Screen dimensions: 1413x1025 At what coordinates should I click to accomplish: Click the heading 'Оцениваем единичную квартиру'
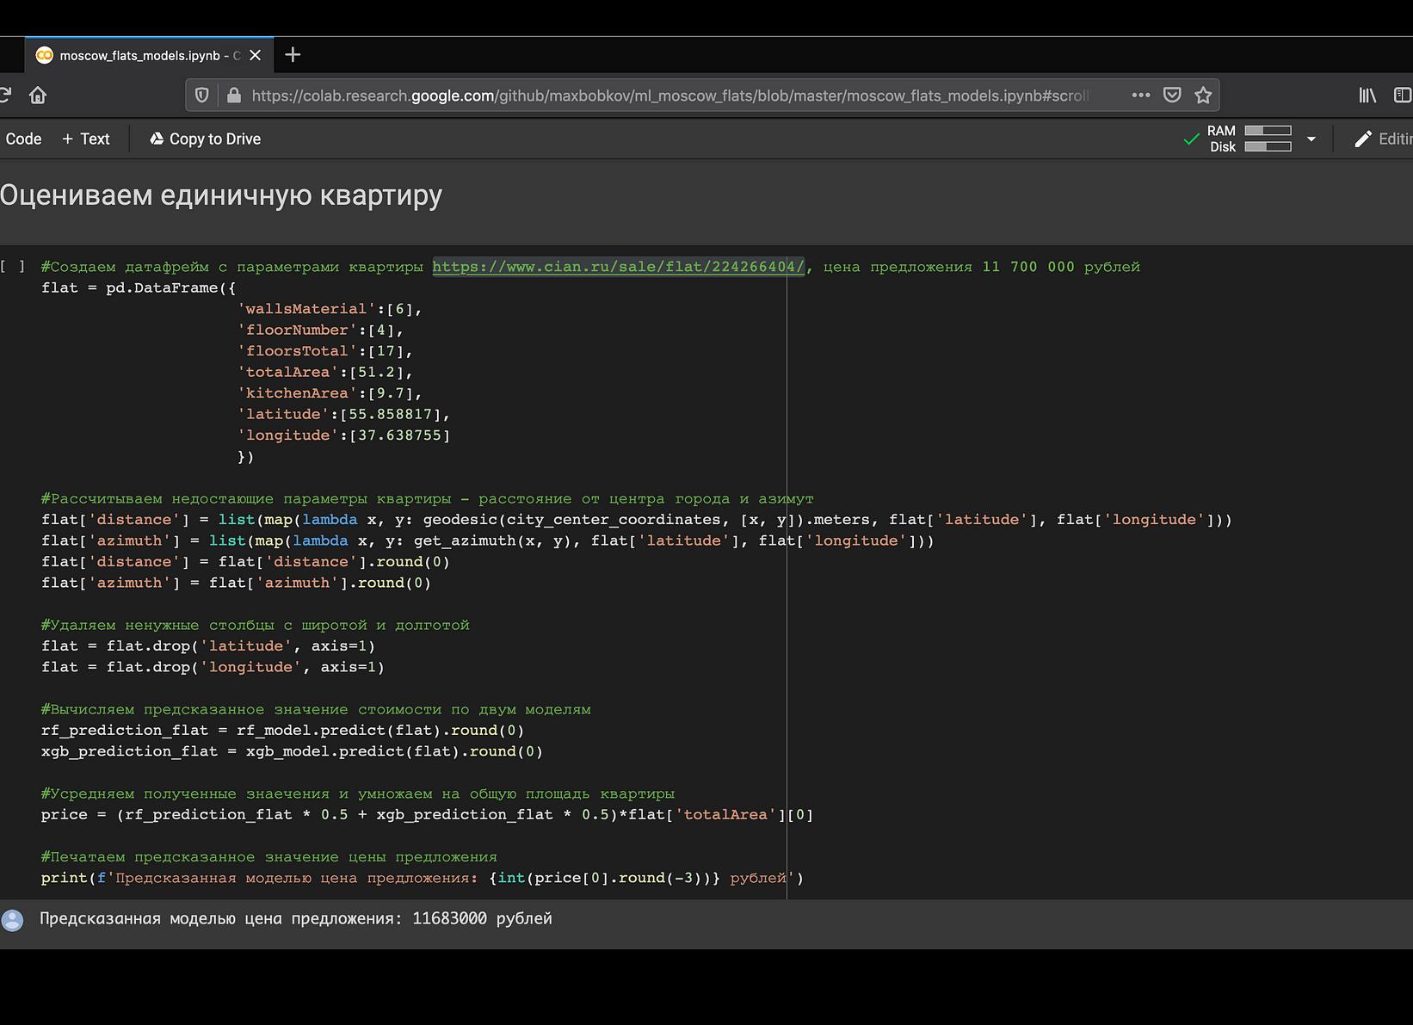(221, 195)
